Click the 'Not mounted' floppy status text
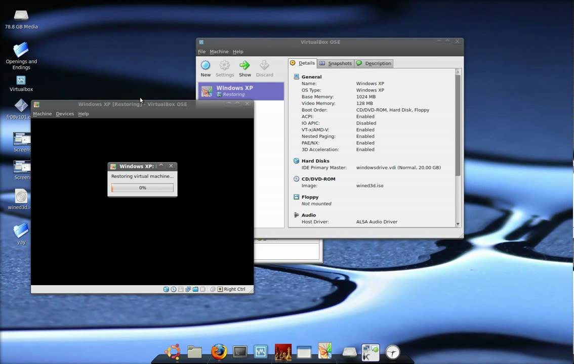The image size is (574, 364). pyautogui.click(x=316, y=204)
